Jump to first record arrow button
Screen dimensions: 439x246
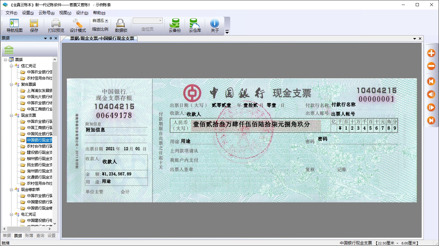click(x=431, y=81)
